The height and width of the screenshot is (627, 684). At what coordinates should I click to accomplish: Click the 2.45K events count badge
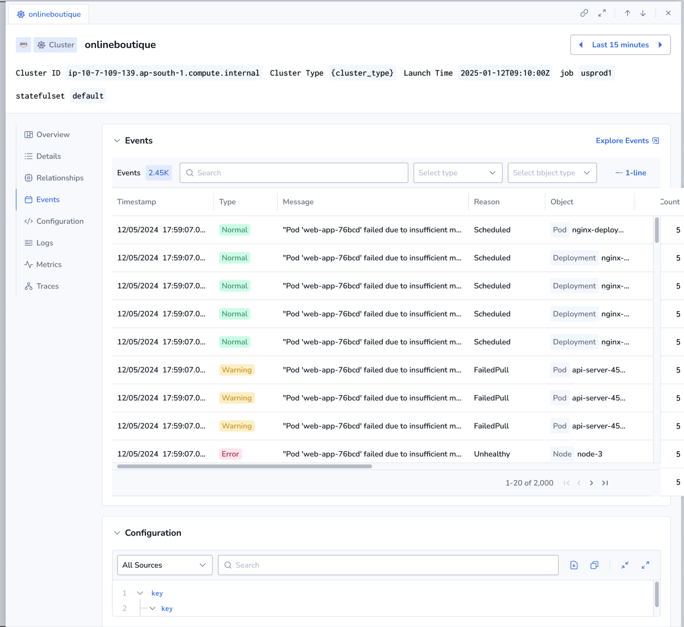pos(158,173)
